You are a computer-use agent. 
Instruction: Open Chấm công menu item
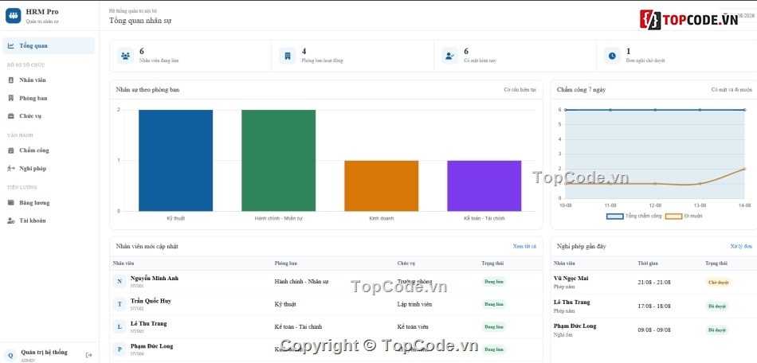[x=49, y=150]
